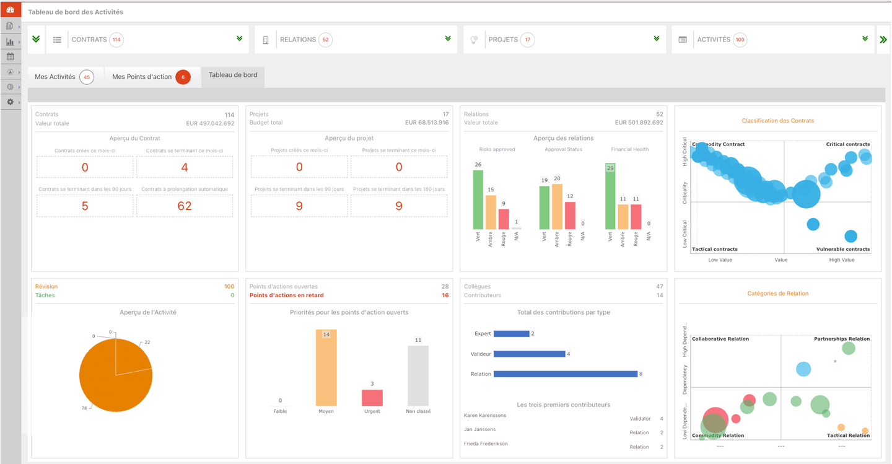Open the Contrats se terminant ce mois-ci tile
Screen dimensions: 892x464
click(185, 167)
